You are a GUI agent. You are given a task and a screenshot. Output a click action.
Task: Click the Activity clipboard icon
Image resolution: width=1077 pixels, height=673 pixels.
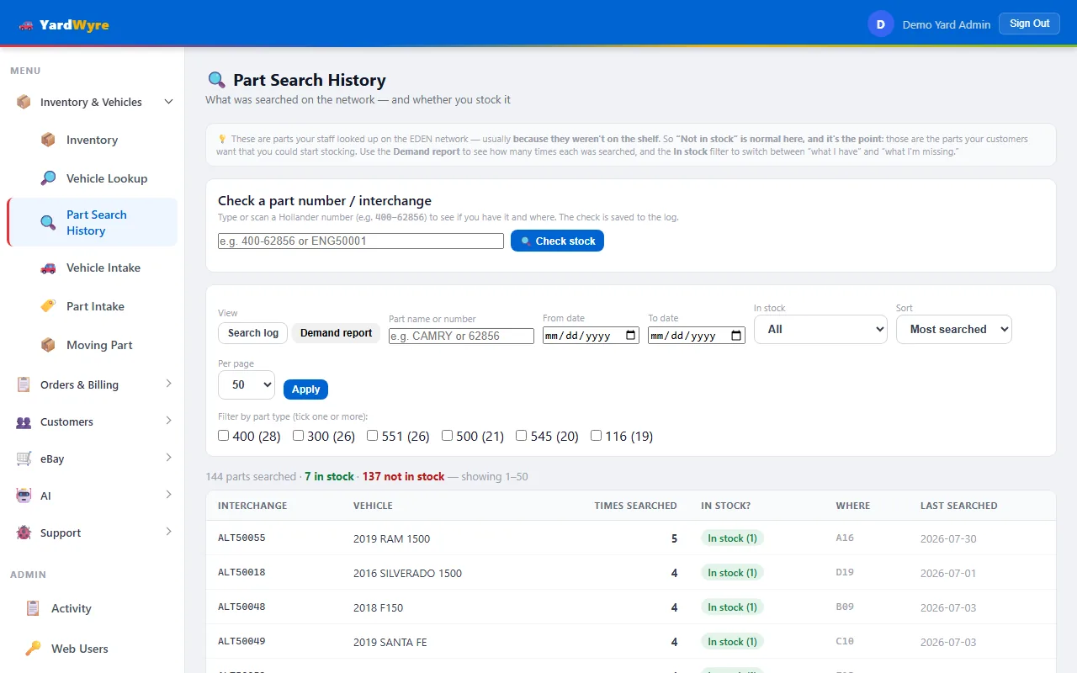[x=33, y=608]
